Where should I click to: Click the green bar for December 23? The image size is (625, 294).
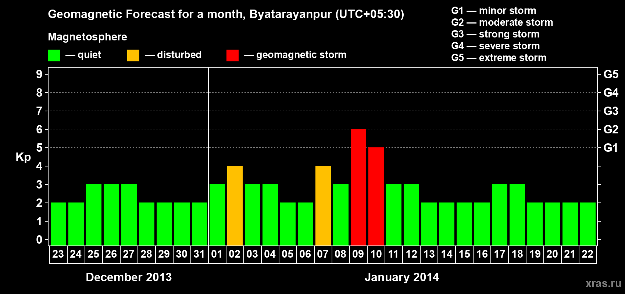pos(58,224)
